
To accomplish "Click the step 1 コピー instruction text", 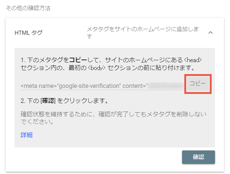I will (111, 64).
